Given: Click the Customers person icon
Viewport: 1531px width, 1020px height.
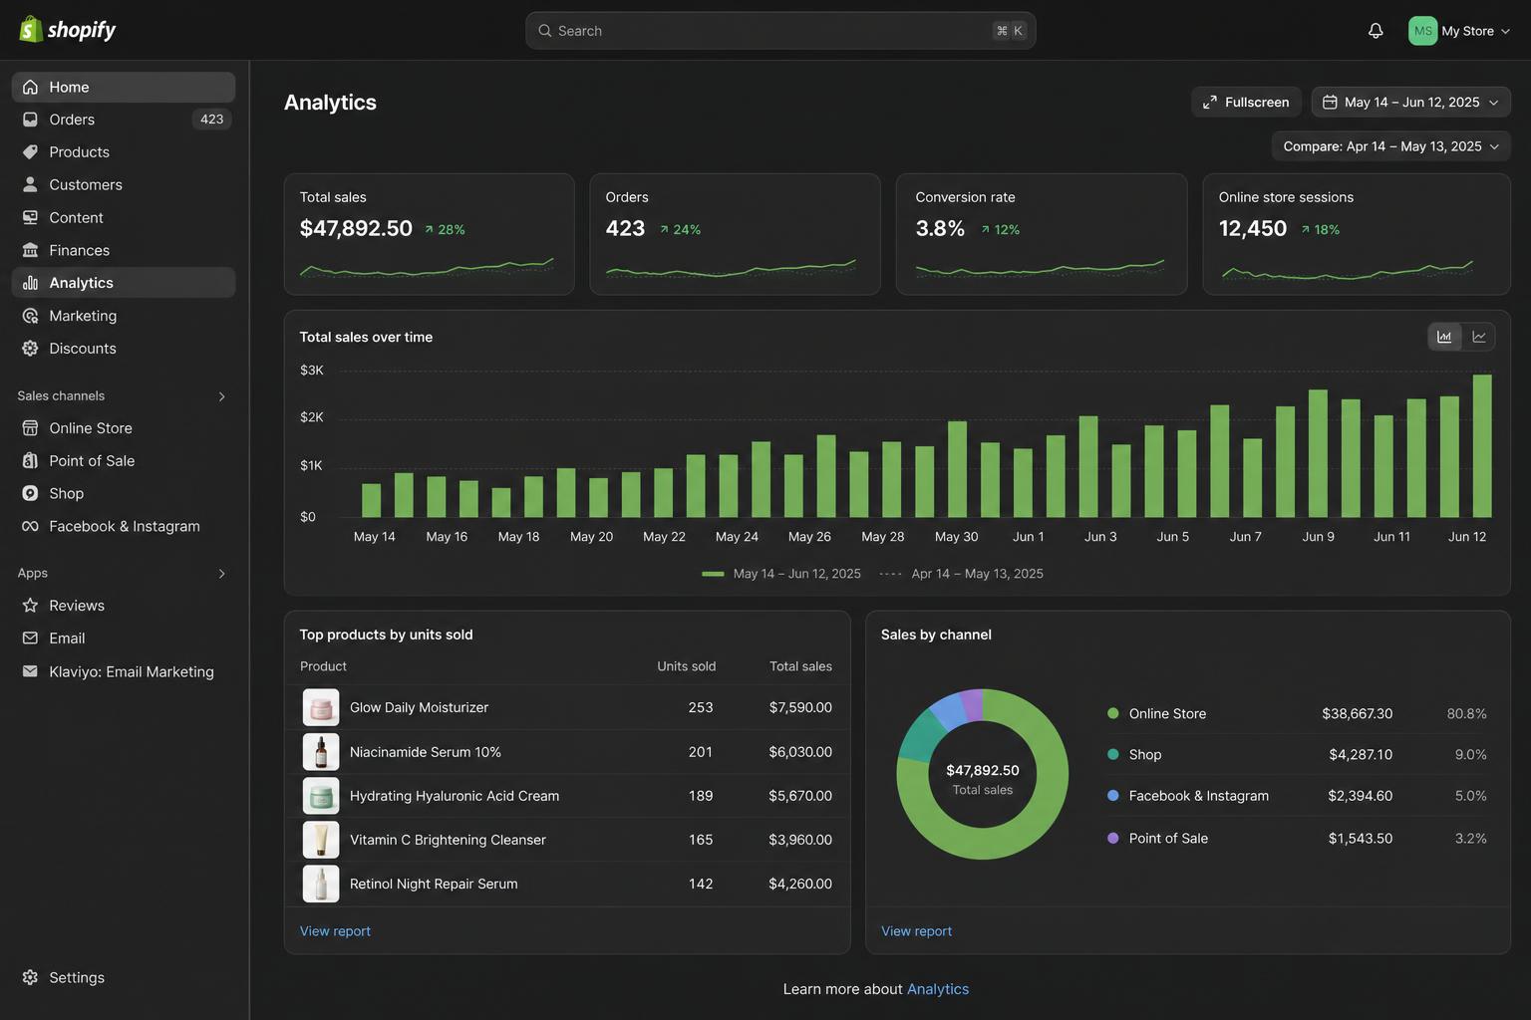Looking at the screenshot, I should click(31, 185).
